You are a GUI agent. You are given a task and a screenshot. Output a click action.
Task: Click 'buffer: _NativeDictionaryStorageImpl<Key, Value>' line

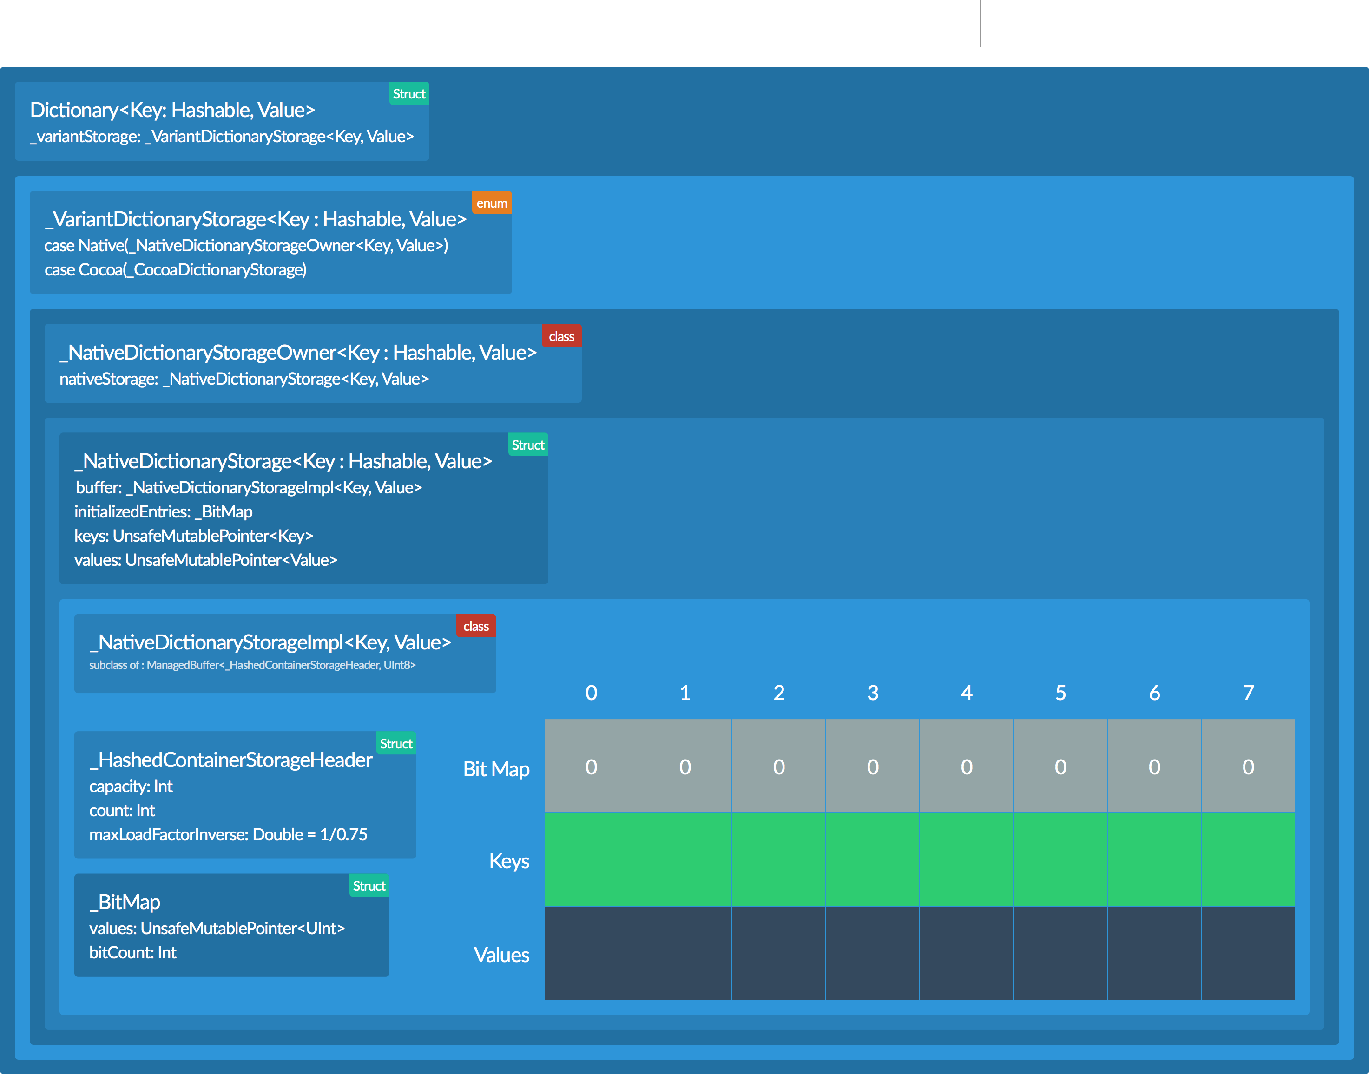click(249, 488)
